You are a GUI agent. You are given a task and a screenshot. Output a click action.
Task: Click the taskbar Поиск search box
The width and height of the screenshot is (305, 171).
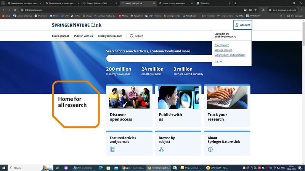click(31, 168)
